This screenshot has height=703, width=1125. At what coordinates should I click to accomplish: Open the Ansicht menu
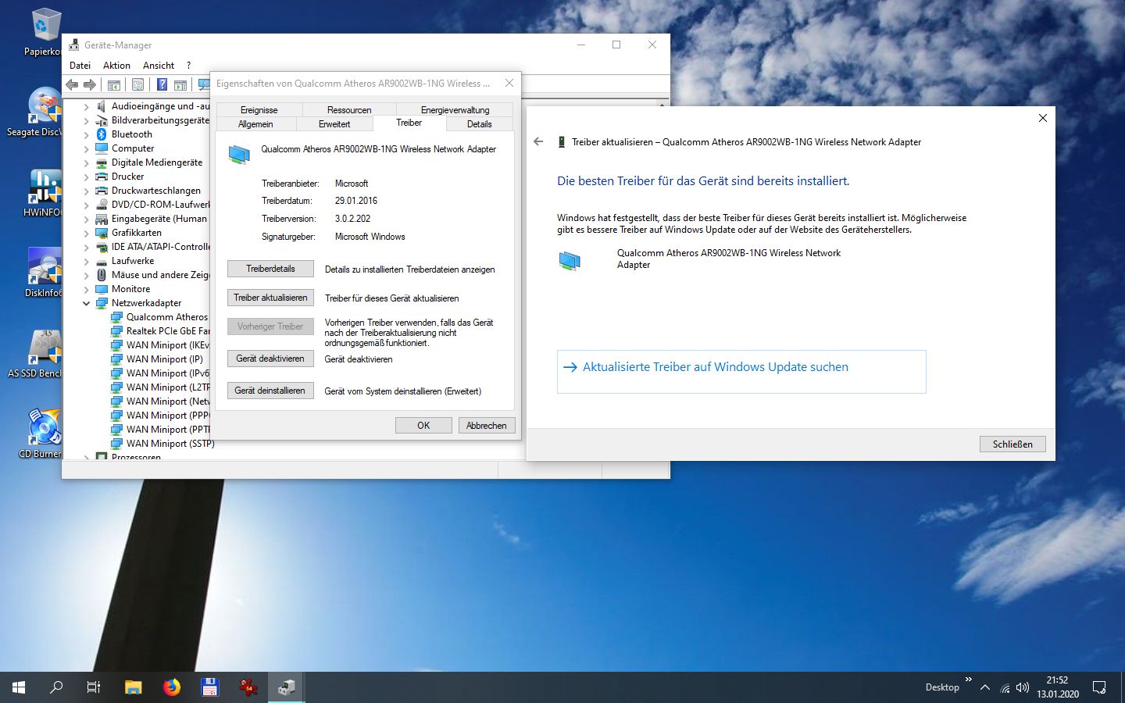(159, 66)
